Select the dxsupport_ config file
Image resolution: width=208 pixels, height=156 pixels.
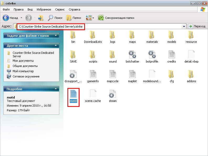click(x=73, y=76)
